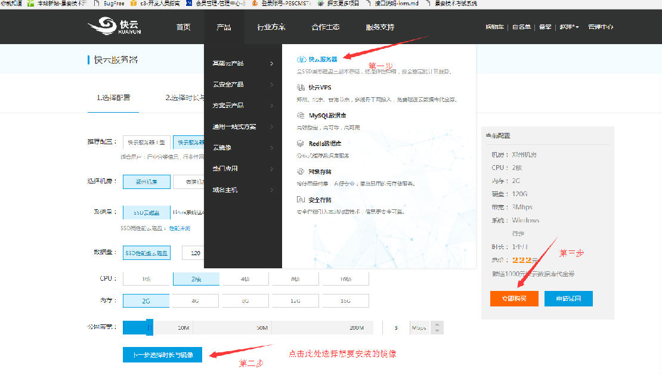Click the 50M mark on bandwidth slider
The width and height of the screenshot is (662, 375).
tap(261, 328)
